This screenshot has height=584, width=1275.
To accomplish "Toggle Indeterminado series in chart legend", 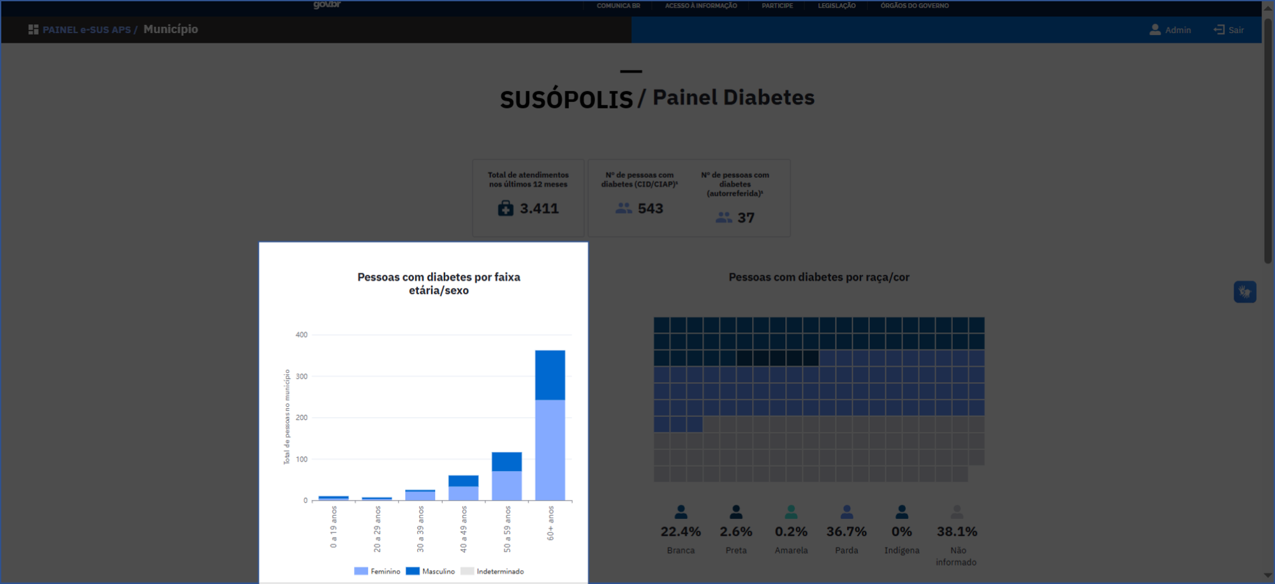I will (492, 571).
